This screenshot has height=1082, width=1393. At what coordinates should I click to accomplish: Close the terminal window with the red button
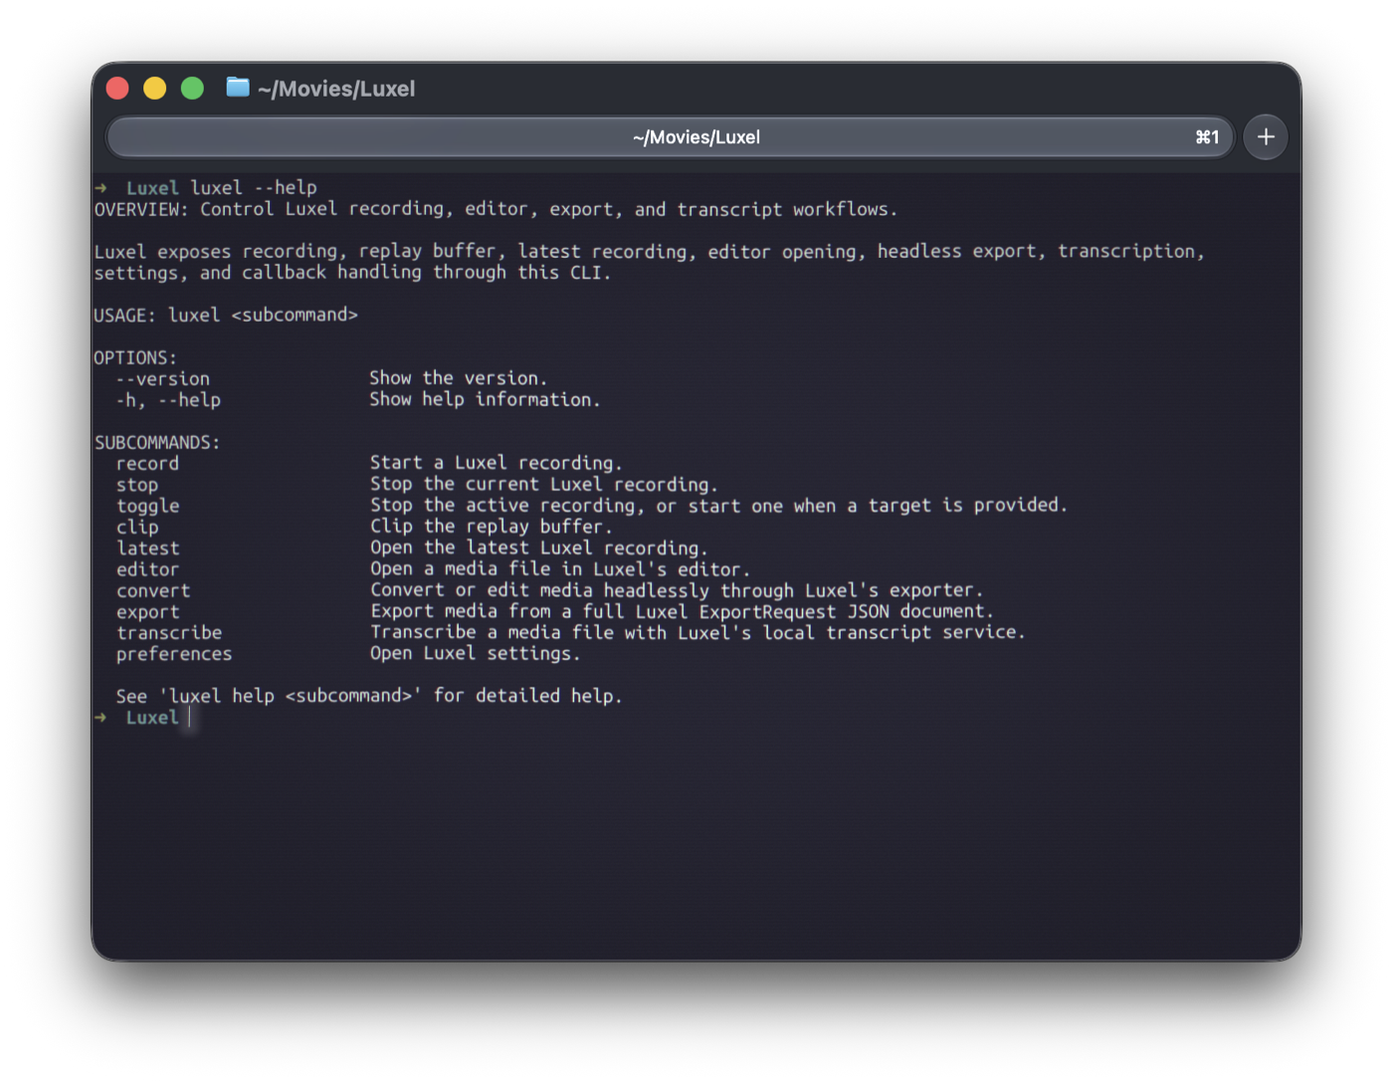(117, 89)
